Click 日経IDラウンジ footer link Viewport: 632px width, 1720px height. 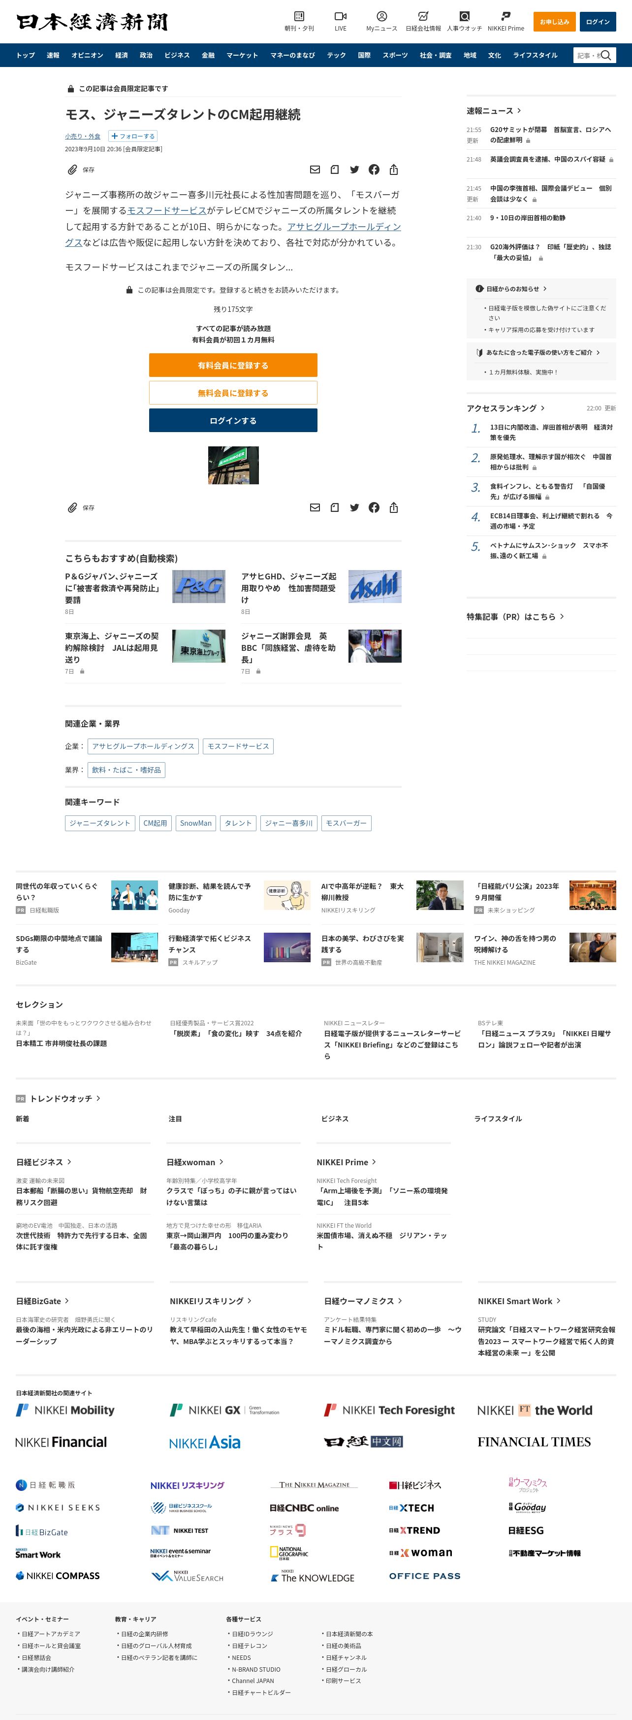(253, 1634)
